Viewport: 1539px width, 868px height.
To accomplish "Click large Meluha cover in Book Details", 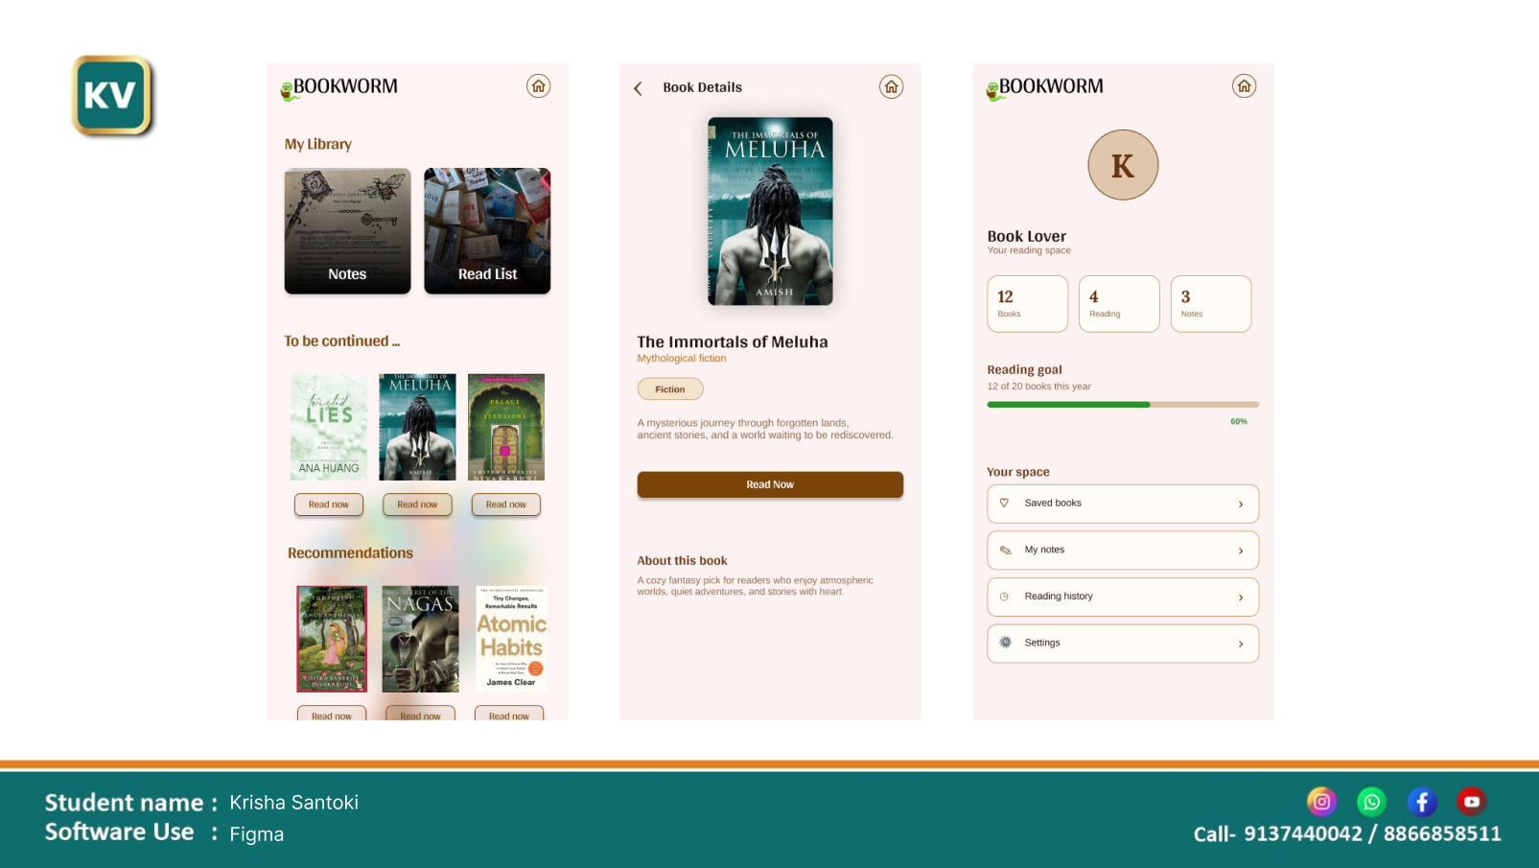I will coord(770,211).
